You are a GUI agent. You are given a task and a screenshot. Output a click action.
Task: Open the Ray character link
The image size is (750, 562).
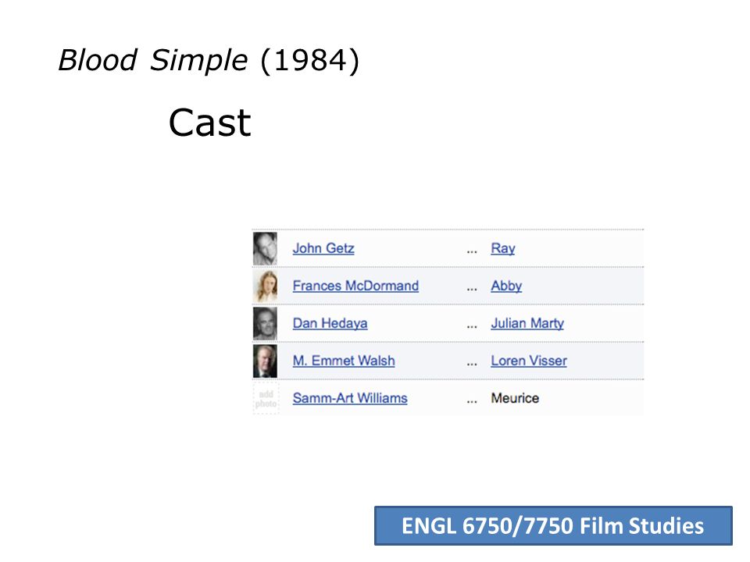[502, 249]
